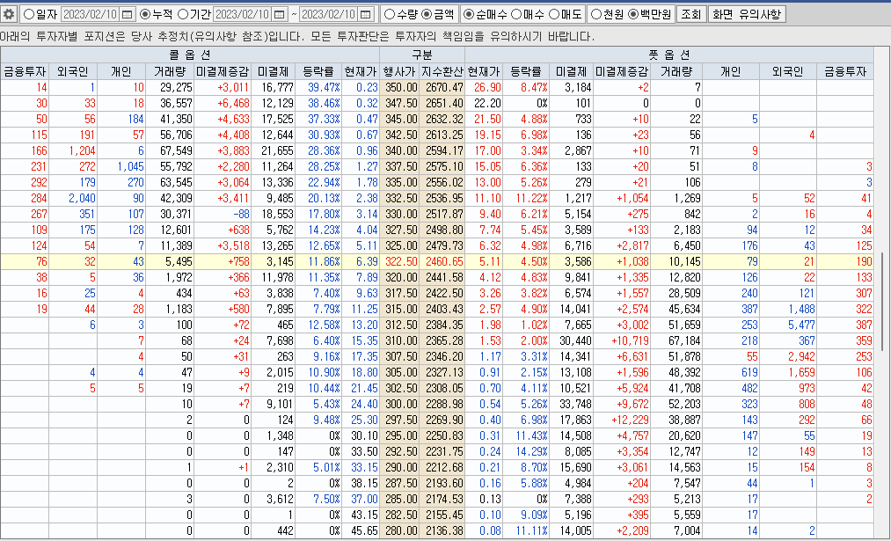Viewport: 891px width, 541px height.
Task: Select strike price cell 350.00
Action: [x=399, y=87]
